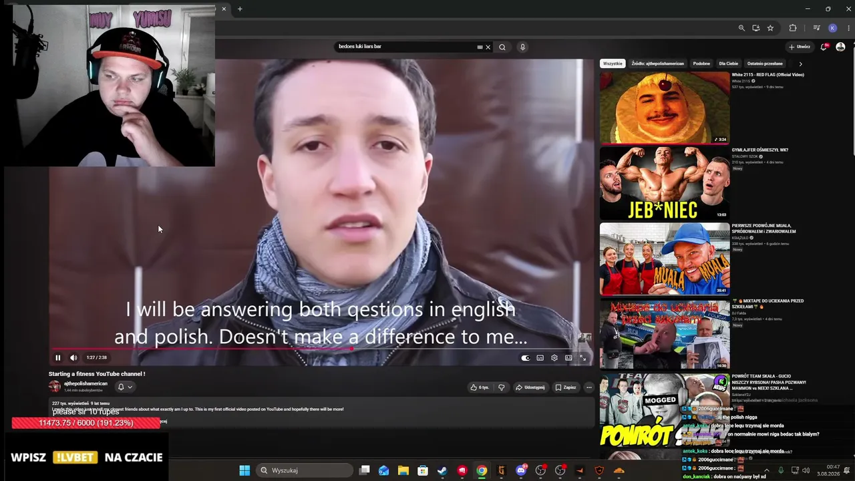Open Microsoft Store from the taskbar
The image size is (855, 481).
coord(423,470)
